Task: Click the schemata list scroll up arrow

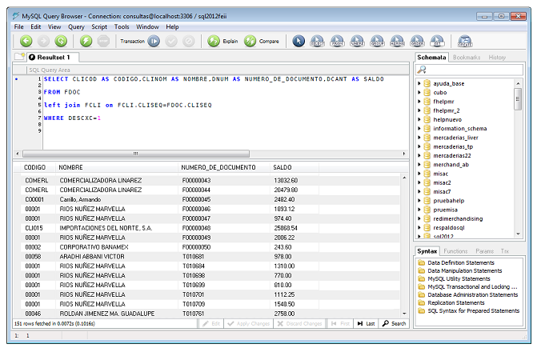Action: click(518, 83)
